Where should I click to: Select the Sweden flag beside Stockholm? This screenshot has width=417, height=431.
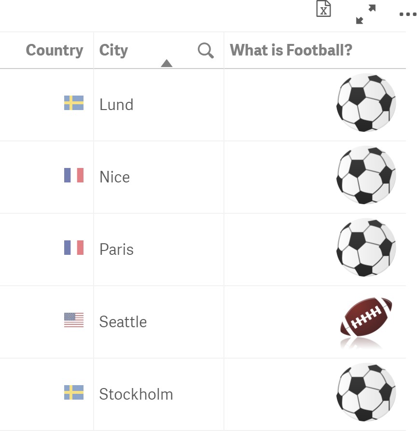[74, 392]
